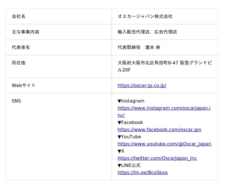
Task: Follow the twitter.com/OscarJapan_Inc link
Action: coord(157,158)
